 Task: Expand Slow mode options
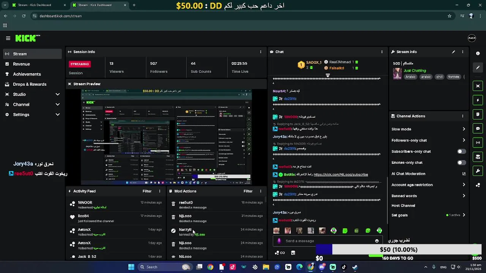pos(464,129)
